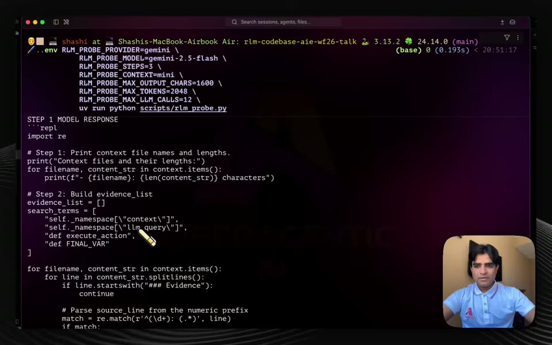
Task: Open the scripts/rlm_probe.py file link
Action: coord(183,108)
